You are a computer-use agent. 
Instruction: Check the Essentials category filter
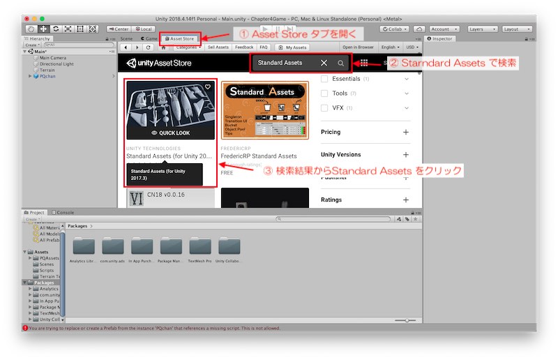[x=324, y=79]
